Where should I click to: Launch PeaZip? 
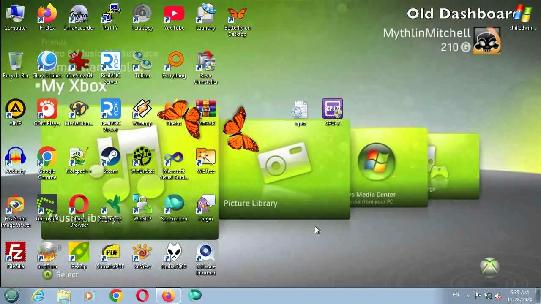[79, 256]
